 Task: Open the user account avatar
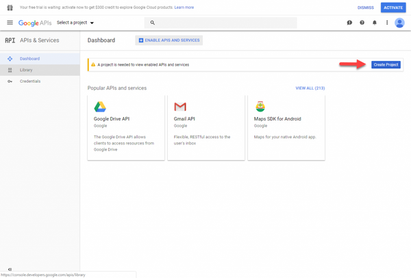pyautogui.click(x=399, y=23)
